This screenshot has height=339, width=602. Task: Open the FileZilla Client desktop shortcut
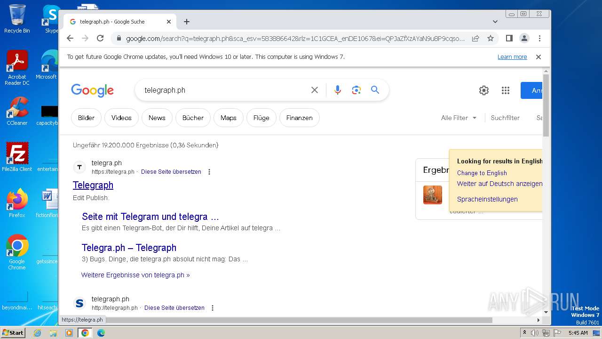tap(17, 157)
